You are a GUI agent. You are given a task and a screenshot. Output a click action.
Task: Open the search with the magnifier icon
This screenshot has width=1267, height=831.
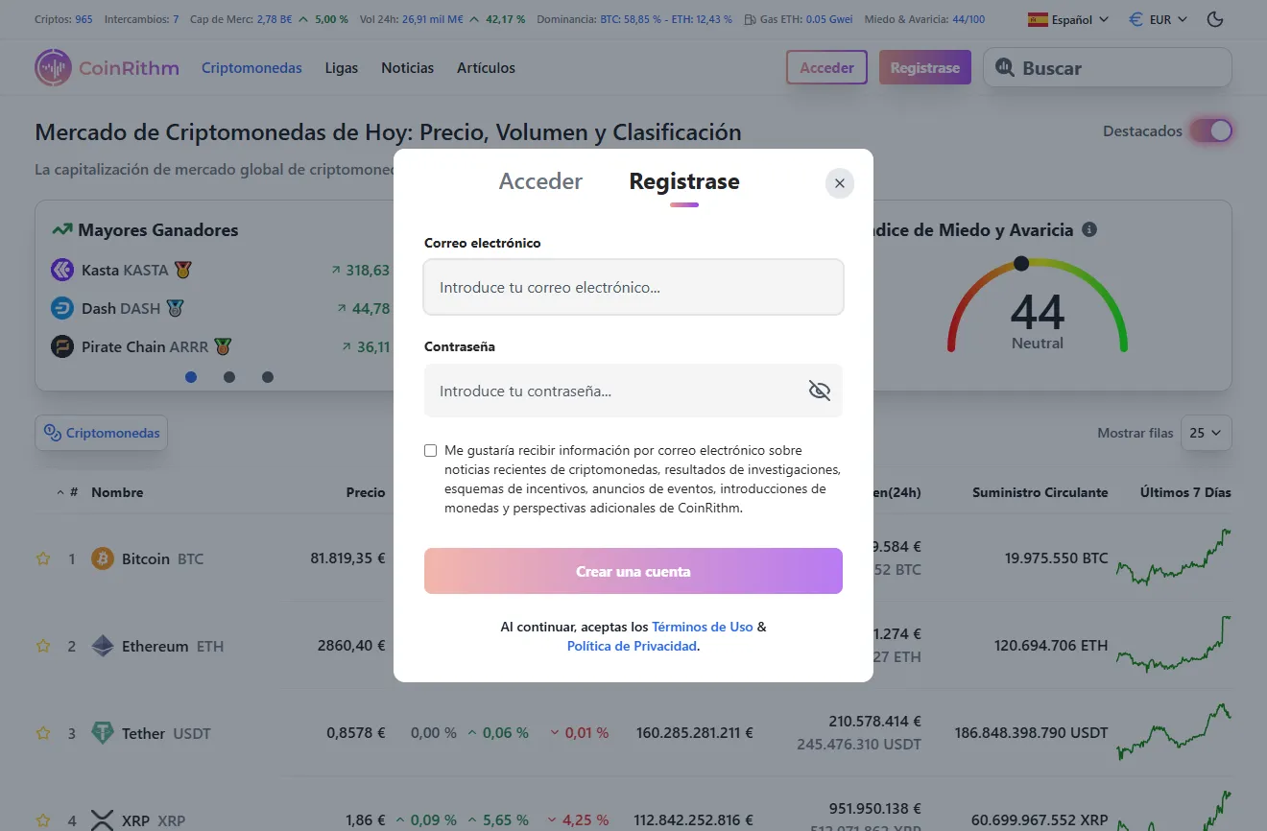click(1005, 67)
